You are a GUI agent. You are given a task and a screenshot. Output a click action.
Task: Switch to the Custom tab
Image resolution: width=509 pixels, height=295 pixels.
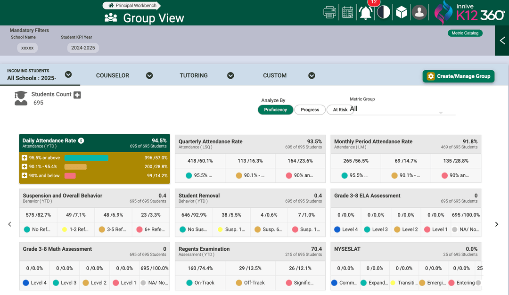(x=275, y=75)
